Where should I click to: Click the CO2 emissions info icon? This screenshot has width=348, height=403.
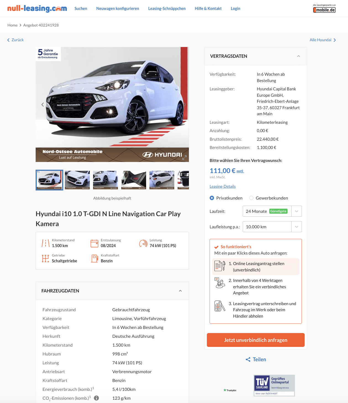(x=96, y=398)
